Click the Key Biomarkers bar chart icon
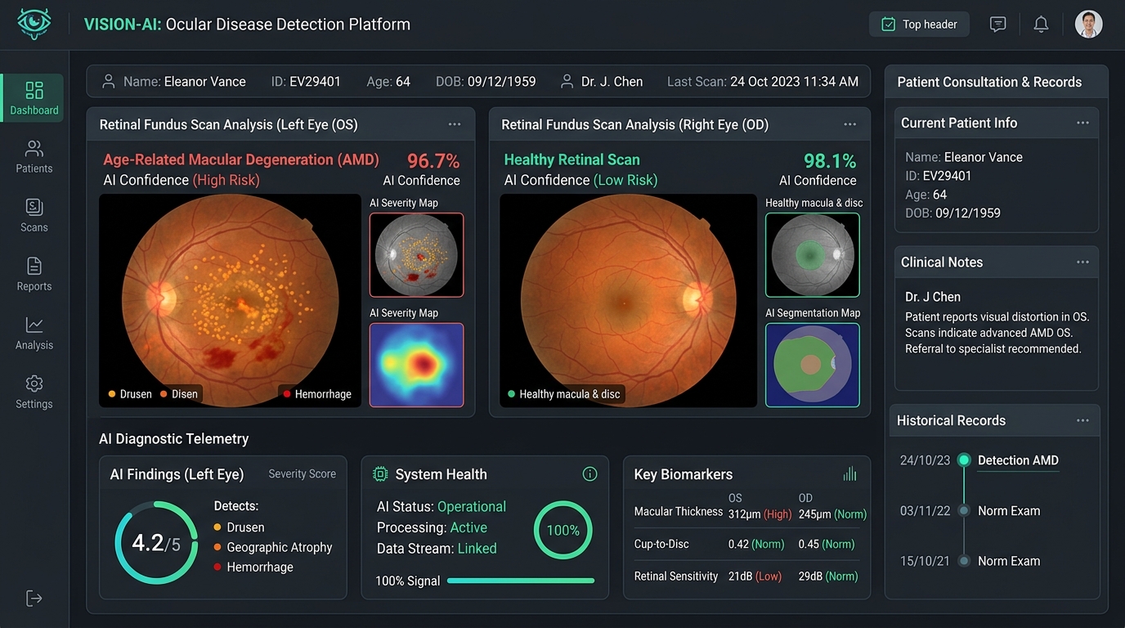 849,474
